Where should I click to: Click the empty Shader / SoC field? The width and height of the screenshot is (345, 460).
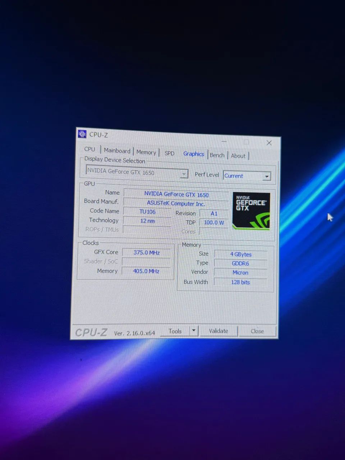coord(146,262)
